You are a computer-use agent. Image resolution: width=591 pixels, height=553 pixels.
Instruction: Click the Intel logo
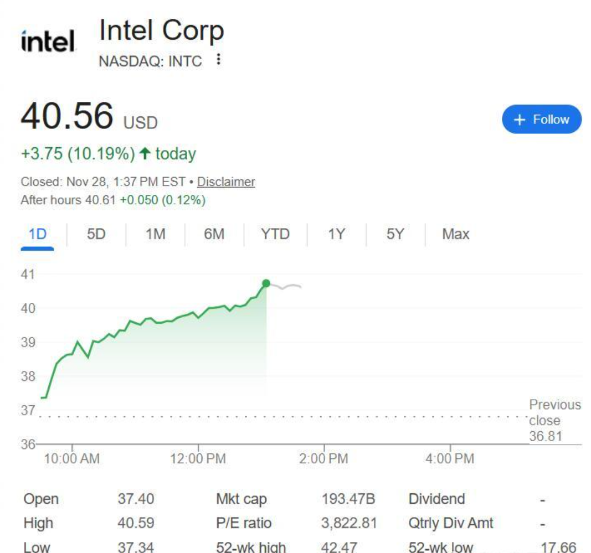tap(48, 42)
